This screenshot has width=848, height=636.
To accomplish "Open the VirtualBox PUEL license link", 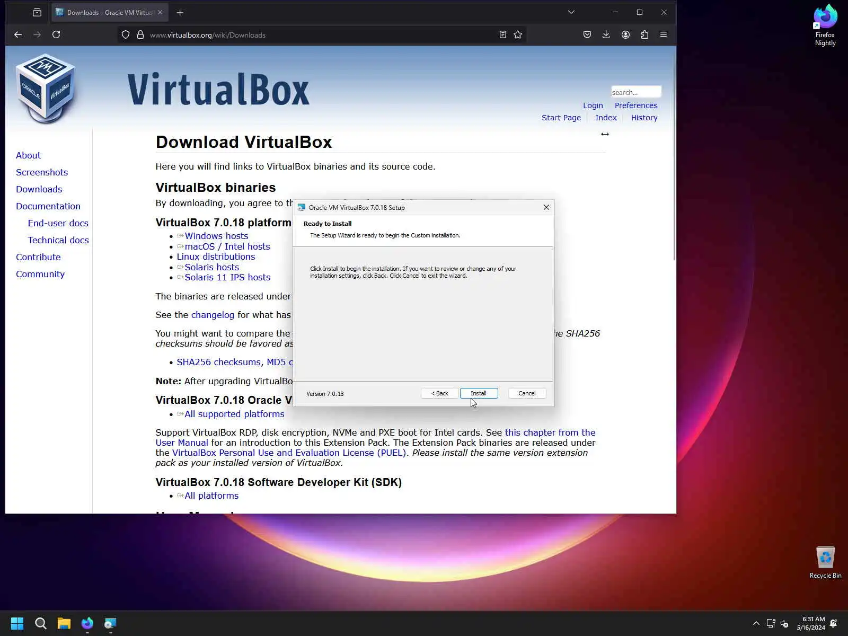I will [289, 453].
